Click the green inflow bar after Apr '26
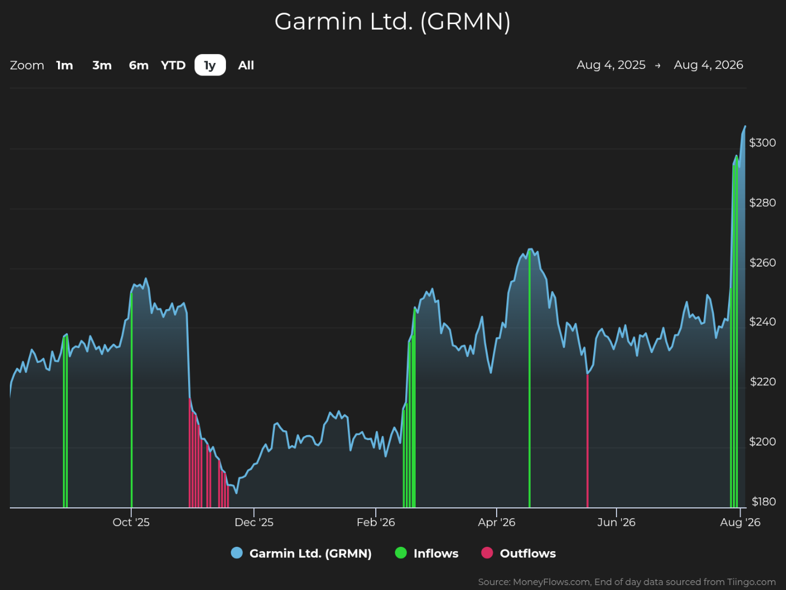The width and height of the screenshot is (786, 590). click(529, 380)
